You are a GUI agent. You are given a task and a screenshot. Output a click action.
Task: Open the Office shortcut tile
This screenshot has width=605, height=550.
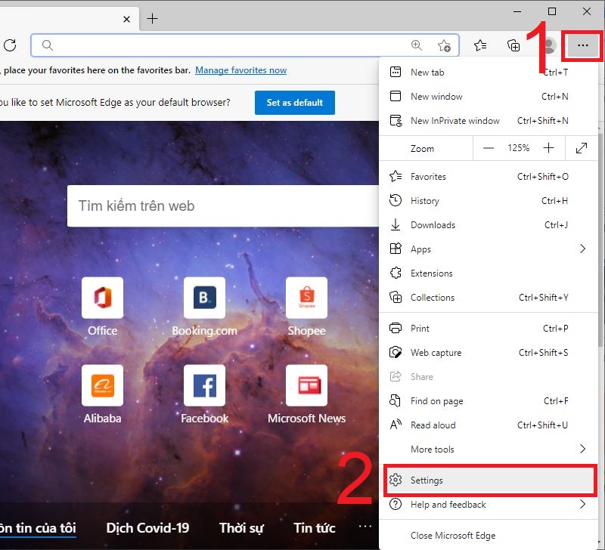point(102,298)
